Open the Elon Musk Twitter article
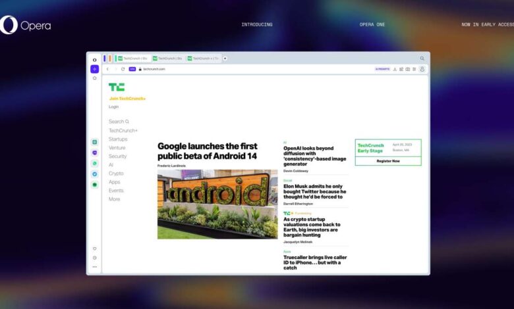The image size is (514, 309). pos(315,191)
